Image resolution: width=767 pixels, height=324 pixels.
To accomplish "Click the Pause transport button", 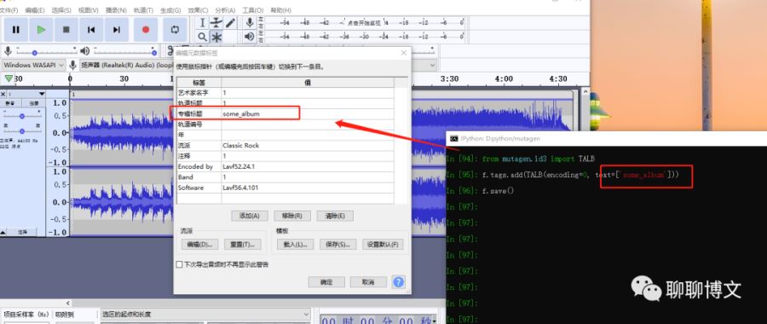I will tap(15, 30).
